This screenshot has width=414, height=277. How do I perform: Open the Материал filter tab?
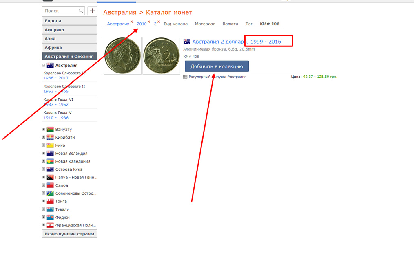coord(205,24)
